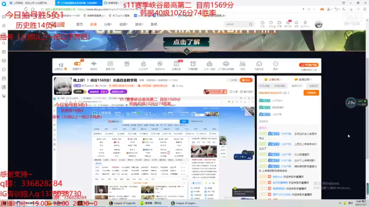The width and height of the screenshot is (369, 207).
Task: Expand the 游戏 dropdown in navigation
Action: point(139,24)
